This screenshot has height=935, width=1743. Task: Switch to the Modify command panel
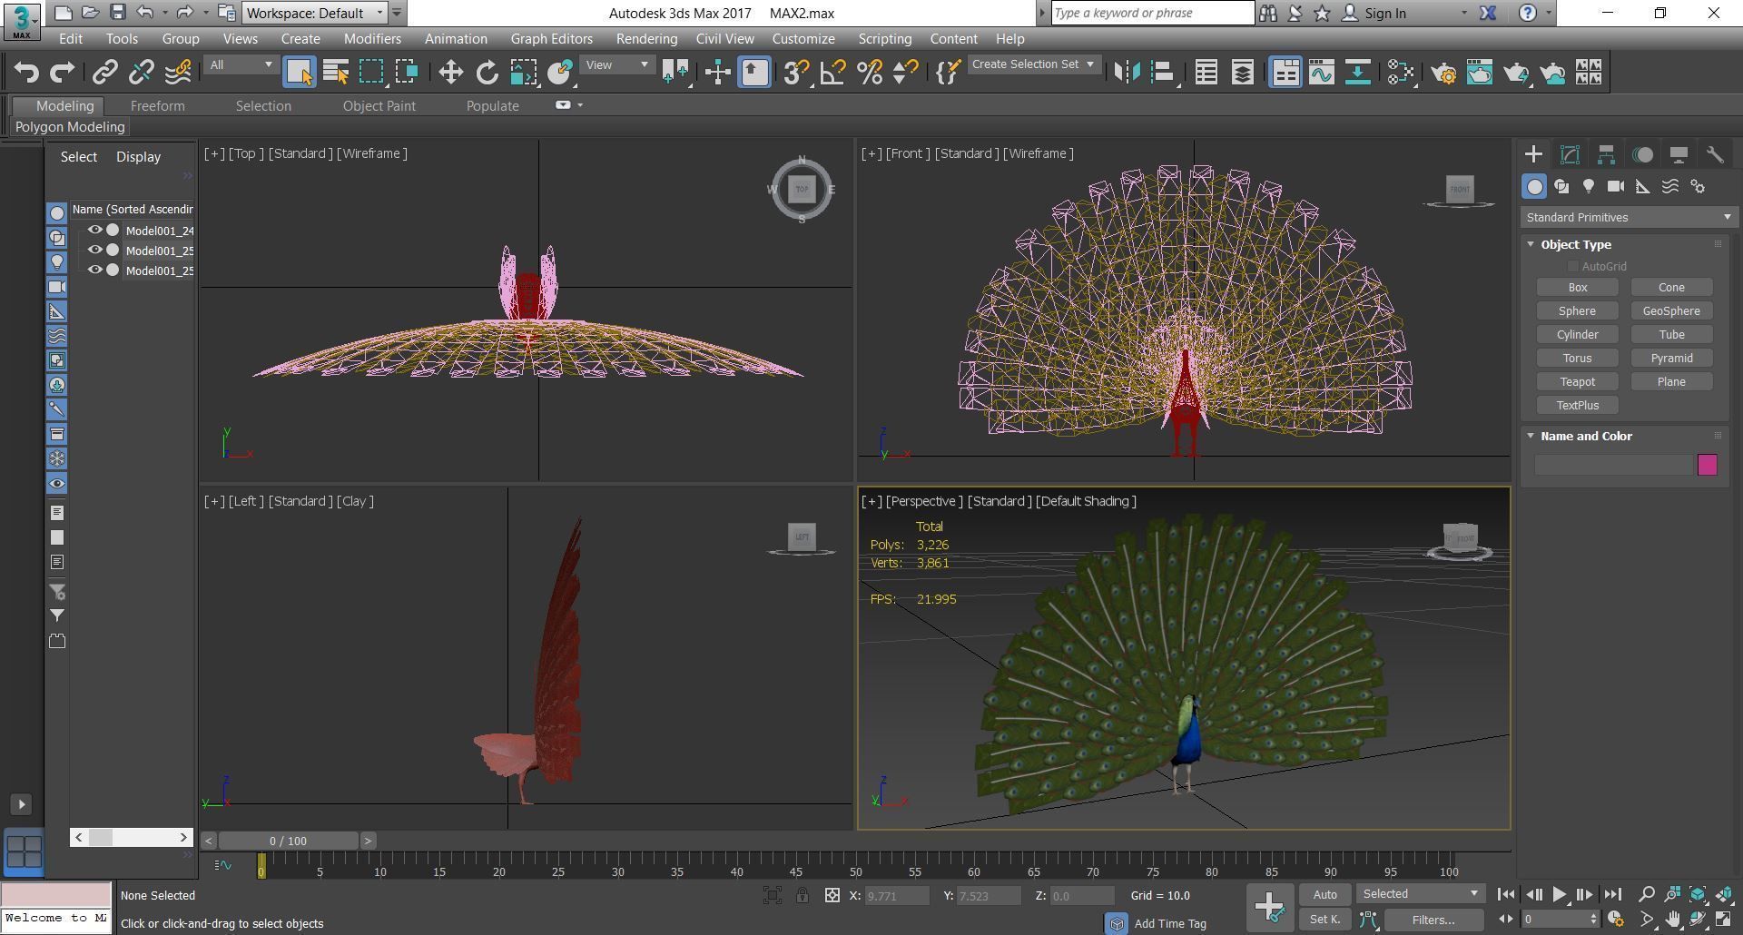pyautogui.click(x=1570, y=154)
